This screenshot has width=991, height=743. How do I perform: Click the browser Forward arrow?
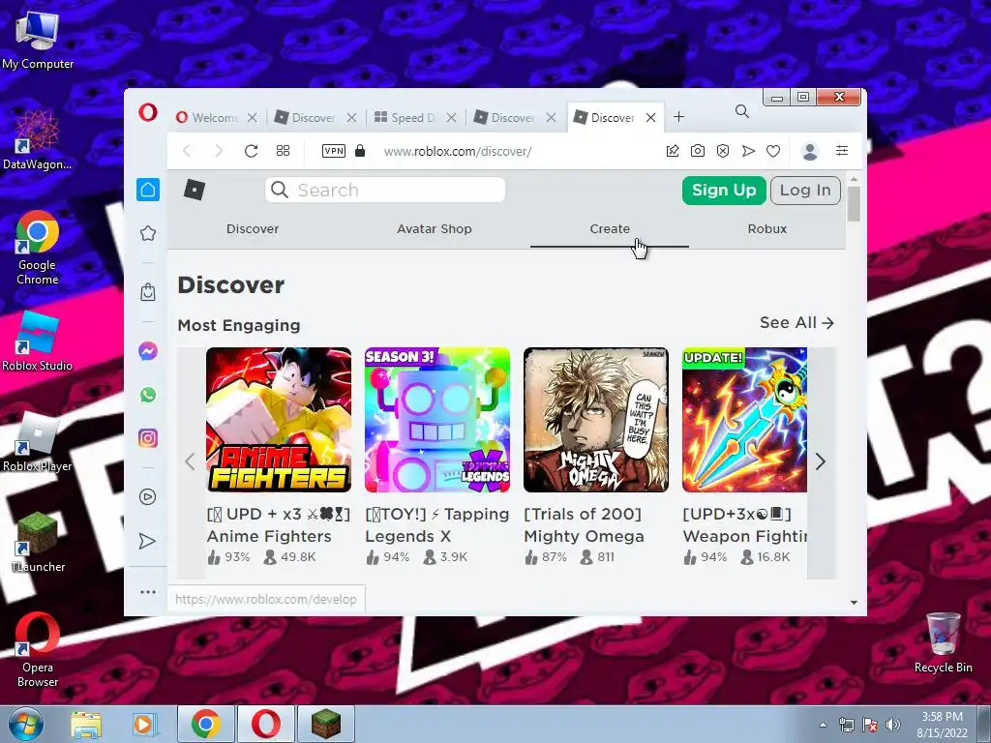tap(219, 151)
